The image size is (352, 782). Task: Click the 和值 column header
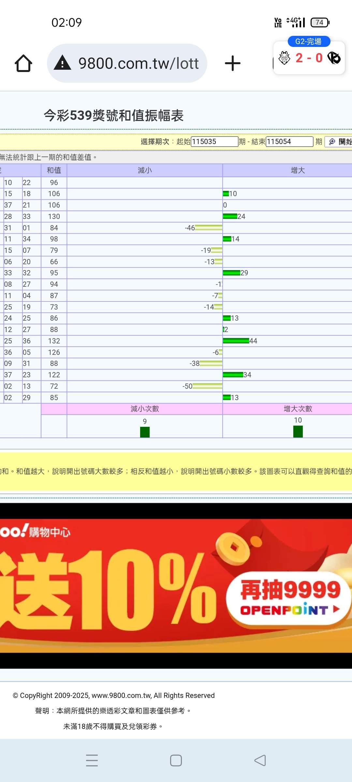(54, 170)
